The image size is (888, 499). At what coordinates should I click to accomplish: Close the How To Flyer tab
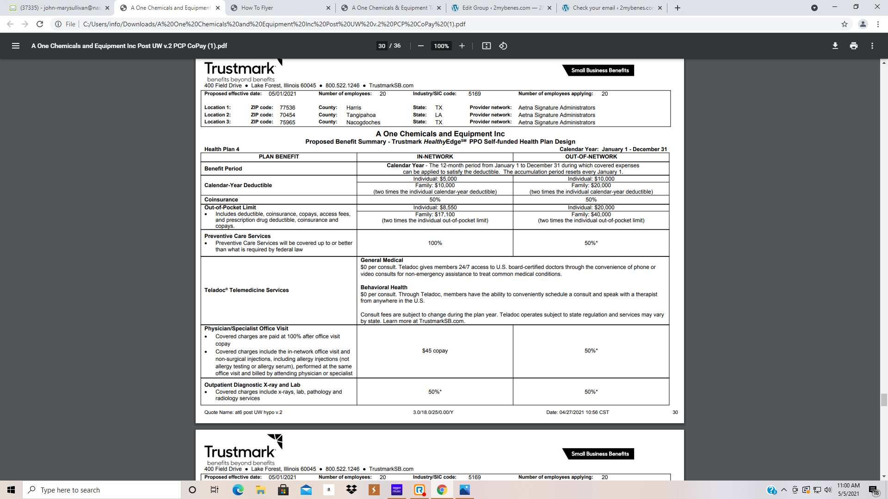point(328,8)
